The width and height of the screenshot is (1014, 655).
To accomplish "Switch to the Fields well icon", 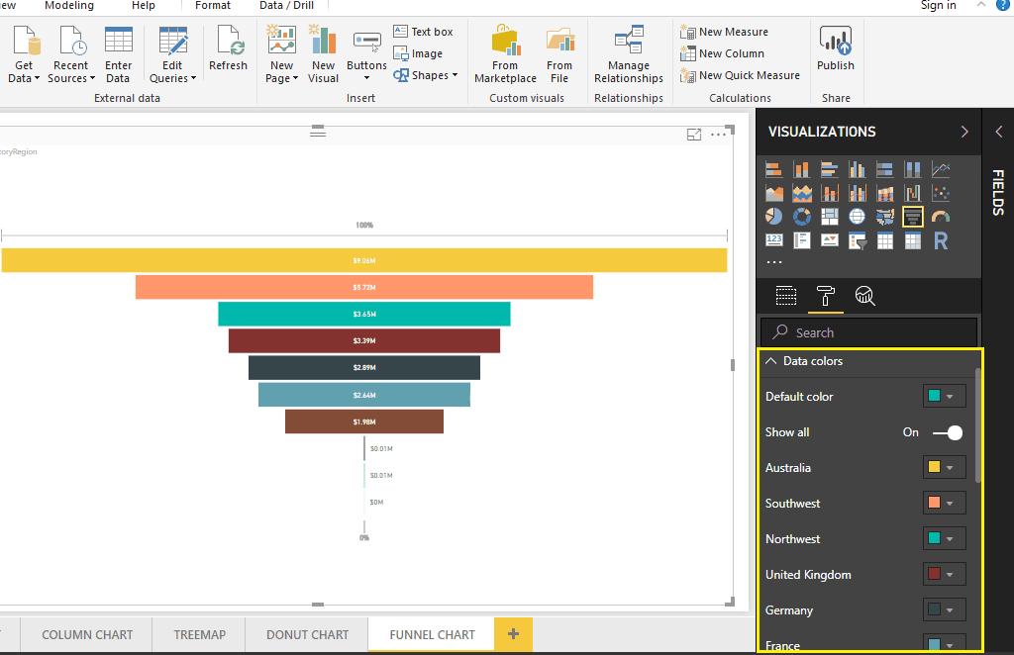I will pyautogui.click(x=786, y=295).
